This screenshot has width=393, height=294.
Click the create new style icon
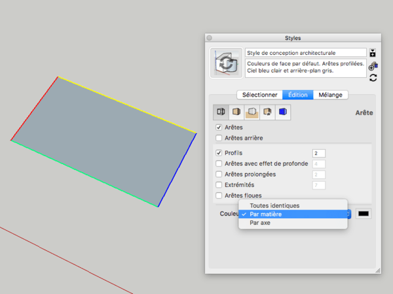(x=372, y=65)
